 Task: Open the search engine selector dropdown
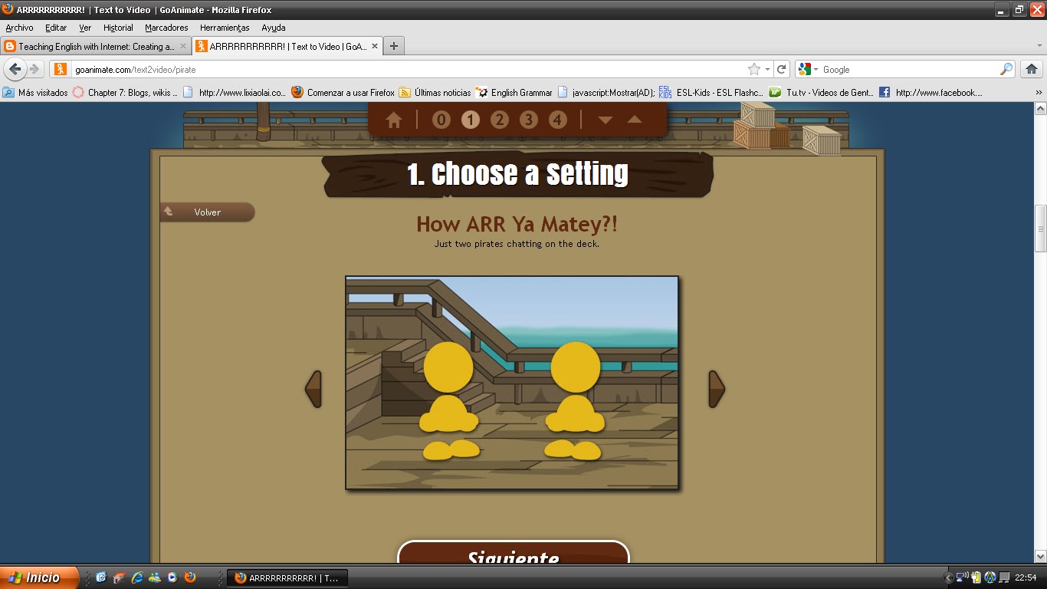click(808, 69)
